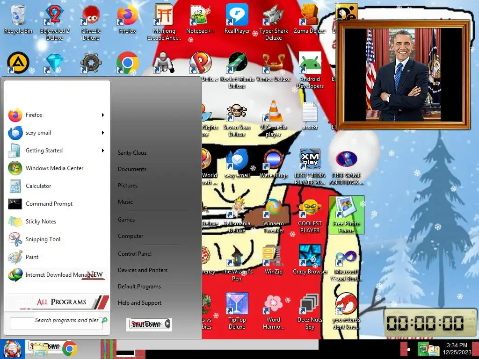Open The Wizard's Pen shortcut

(237, 264)
